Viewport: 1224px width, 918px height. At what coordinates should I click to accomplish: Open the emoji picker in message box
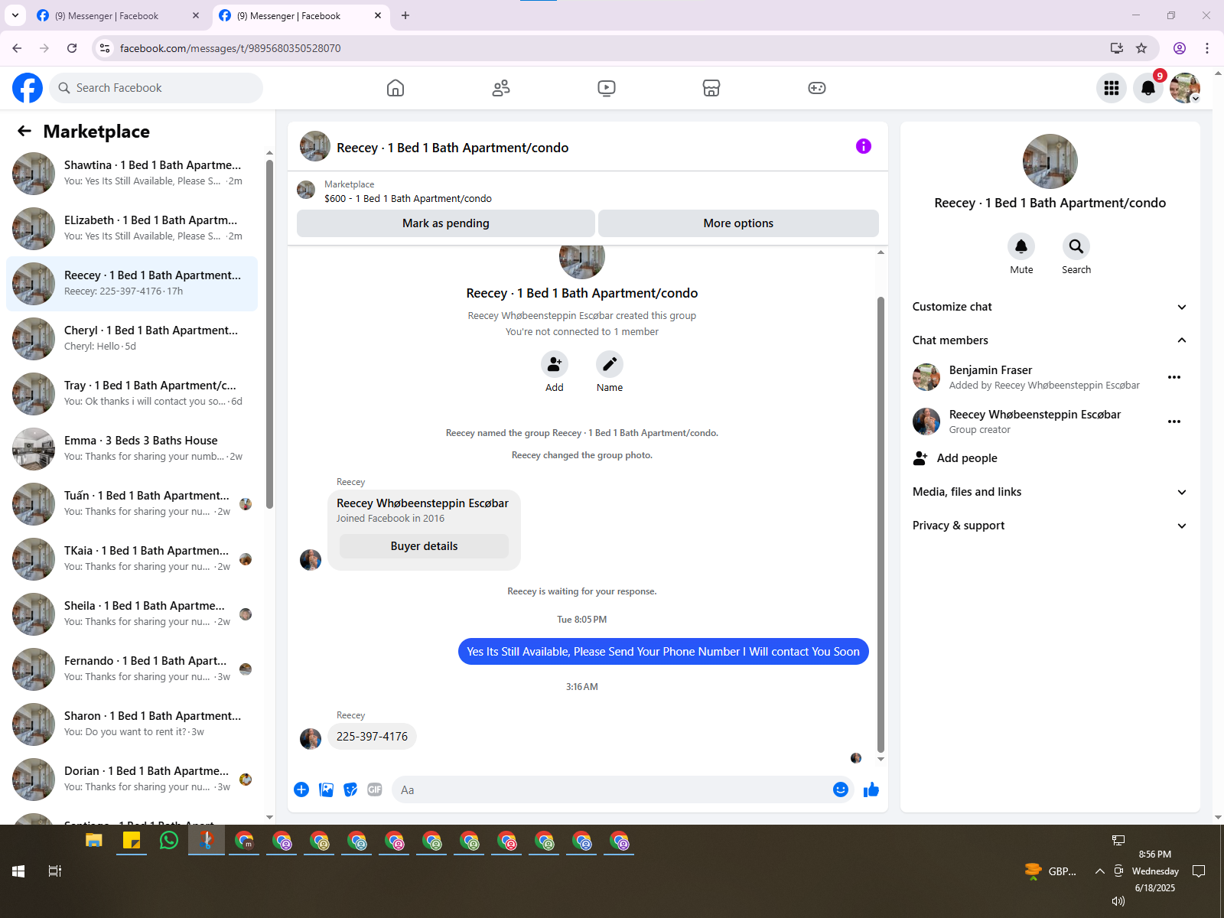[841, 789]
